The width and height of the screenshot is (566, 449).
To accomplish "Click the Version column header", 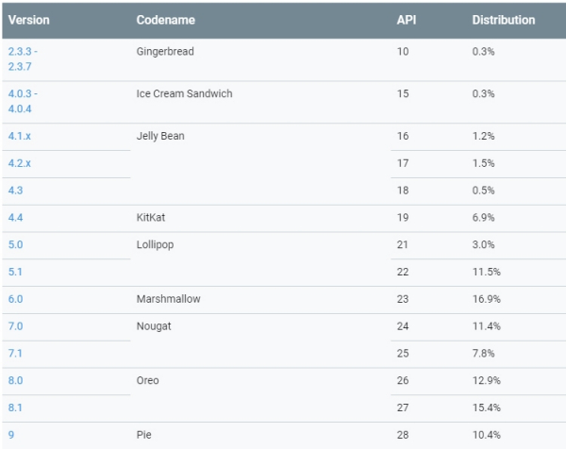I will (29, 20).
